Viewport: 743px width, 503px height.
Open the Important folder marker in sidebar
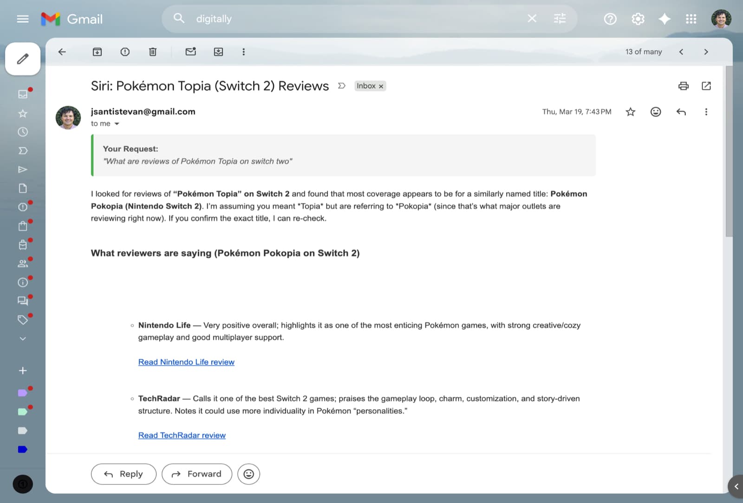(x=23, y=151)
